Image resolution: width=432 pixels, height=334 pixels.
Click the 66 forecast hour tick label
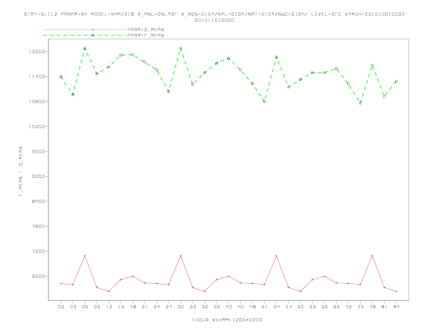pos(325,307)
